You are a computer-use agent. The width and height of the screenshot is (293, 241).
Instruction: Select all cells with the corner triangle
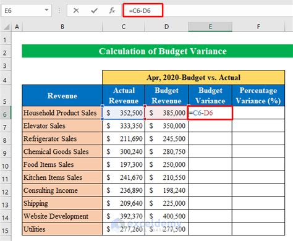pos(7,27)
